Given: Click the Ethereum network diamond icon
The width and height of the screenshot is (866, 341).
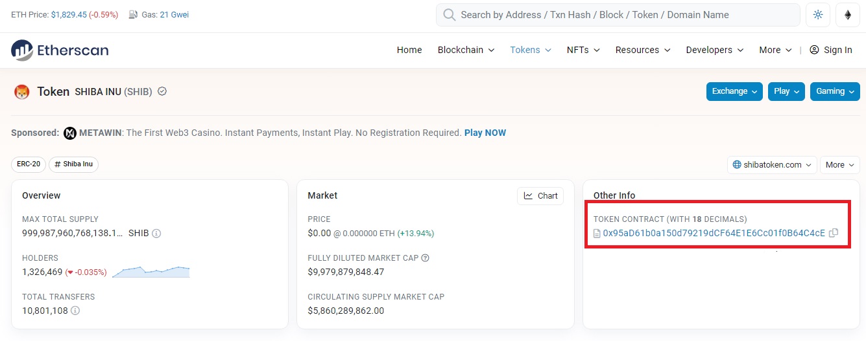Looking at the screenshot, I should 847,15.
